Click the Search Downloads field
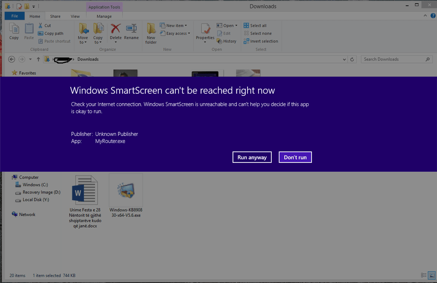 pos(396,59)
